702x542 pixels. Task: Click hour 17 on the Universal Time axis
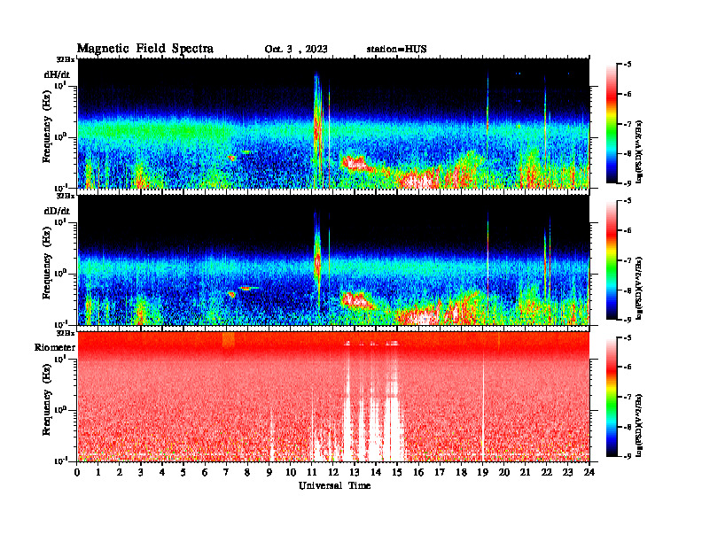pos(440,472)
